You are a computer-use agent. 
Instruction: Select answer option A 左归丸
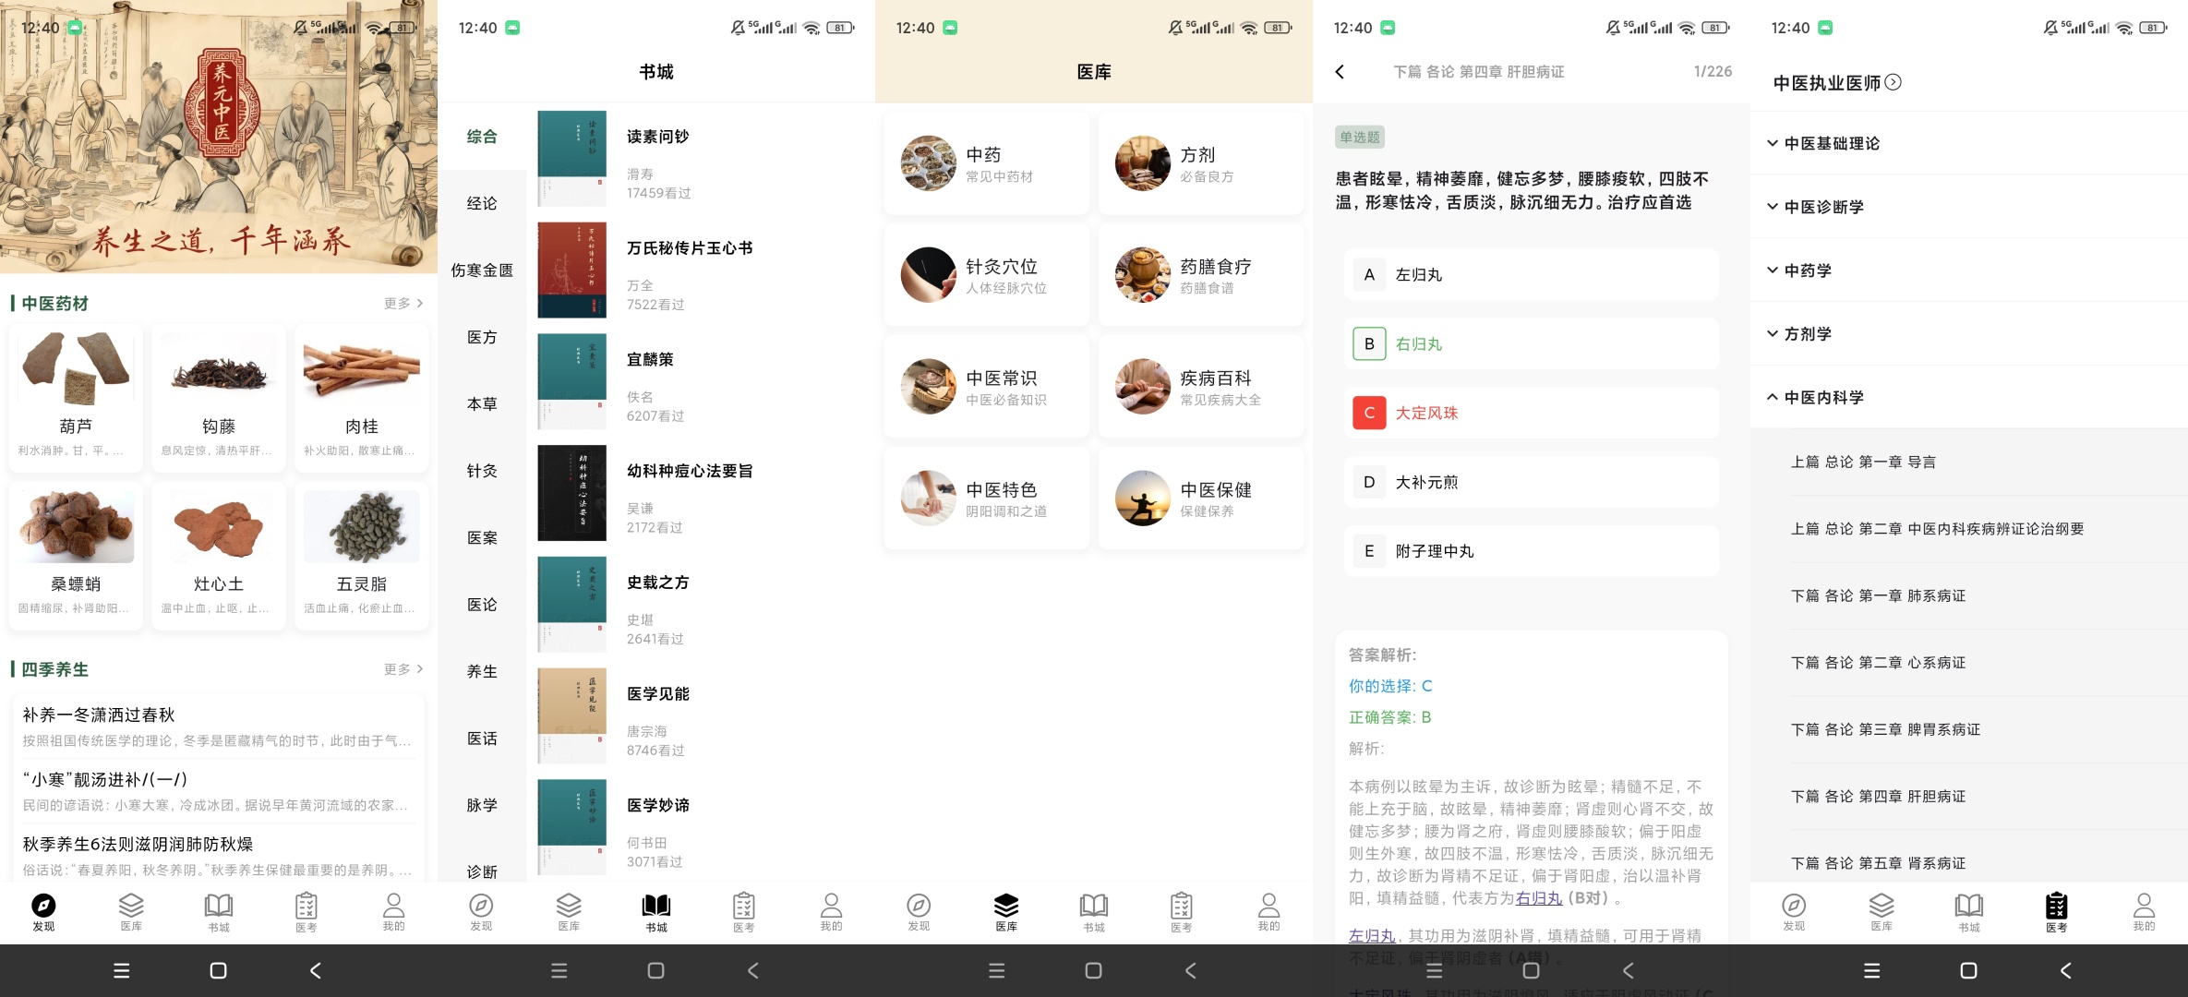coord(1531,275)
